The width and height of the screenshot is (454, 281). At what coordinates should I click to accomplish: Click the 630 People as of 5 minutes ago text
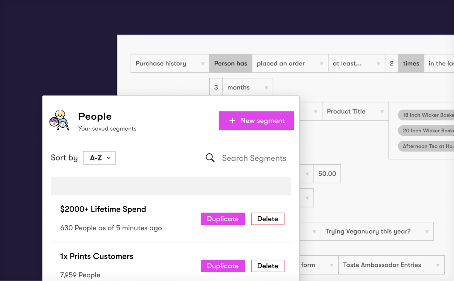coord(111,228)
